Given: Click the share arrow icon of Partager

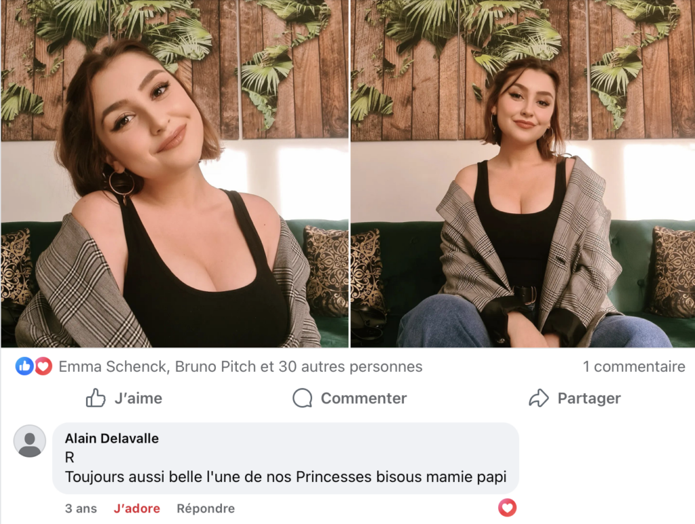Looking at the screenshot, I should click(538, 398).
